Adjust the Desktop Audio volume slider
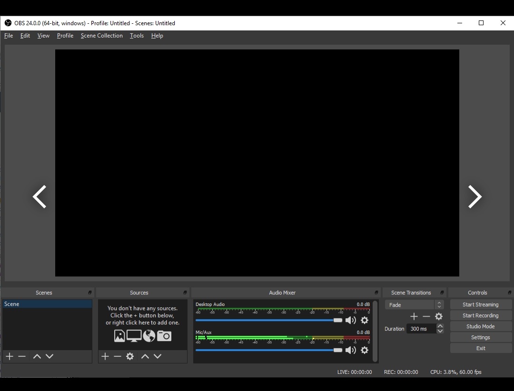514x391 pixels. (x=269, y=320)
